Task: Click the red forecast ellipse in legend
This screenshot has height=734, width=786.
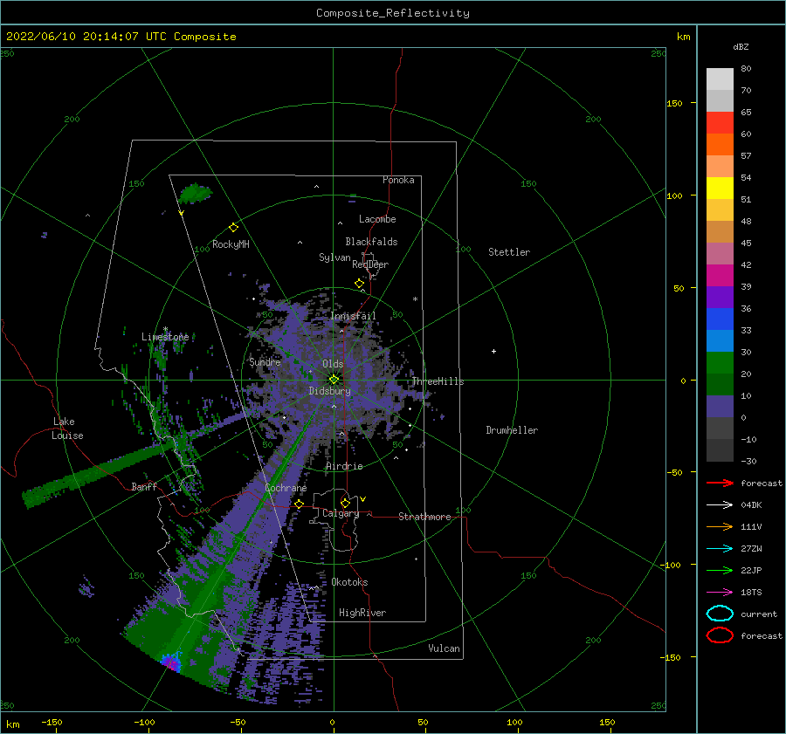Action: point(720,635)
